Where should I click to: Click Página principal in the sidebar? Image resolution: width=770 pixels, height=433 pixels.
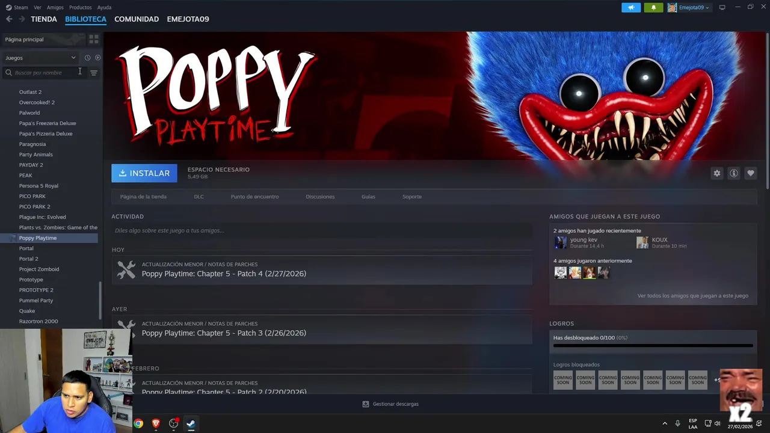(24, 39)
